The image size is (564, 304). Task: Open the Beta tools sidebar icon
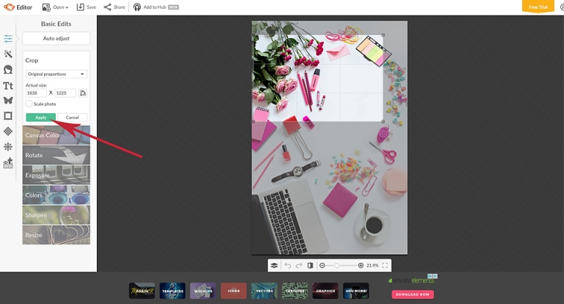tap(8, 163)
